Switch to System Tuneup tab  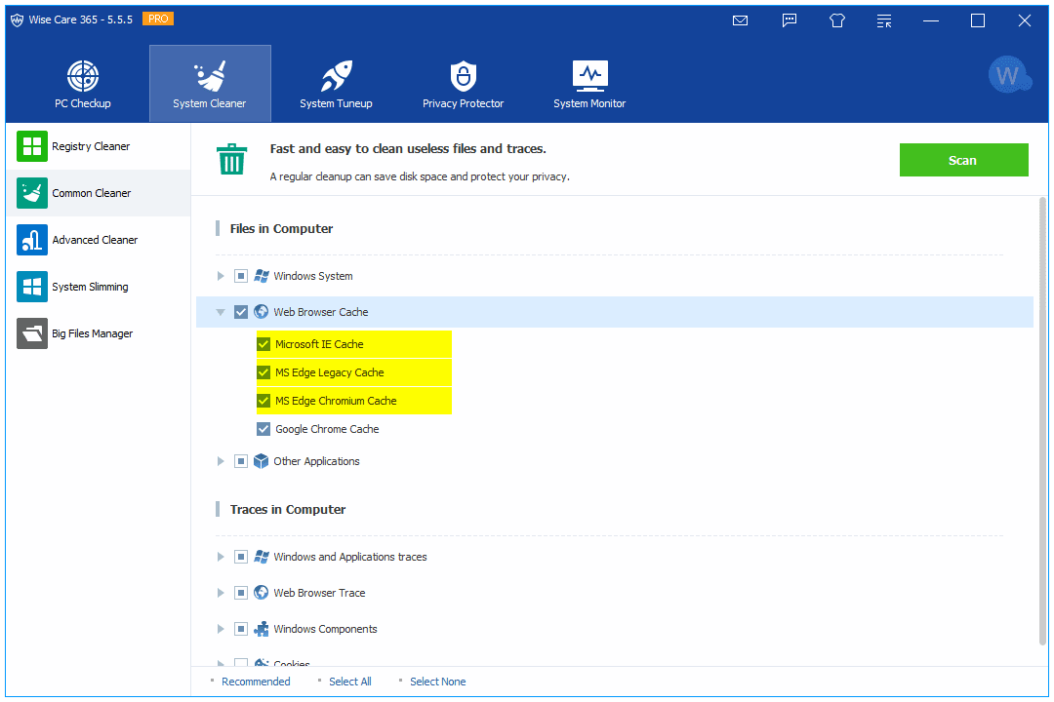point(336,84)
